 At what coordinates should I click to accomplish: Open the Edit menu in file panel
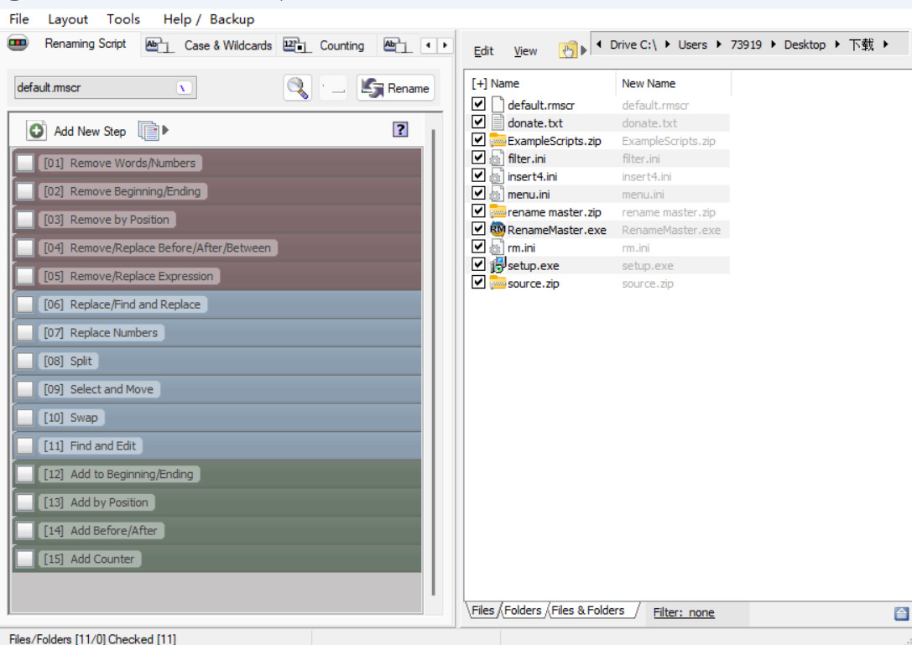[483, 51]
